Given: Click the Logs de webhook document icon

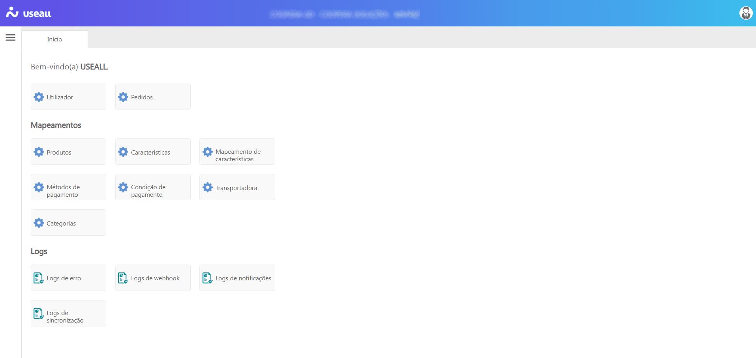Looking at the screenshot, I should click(x=123, y=278).
